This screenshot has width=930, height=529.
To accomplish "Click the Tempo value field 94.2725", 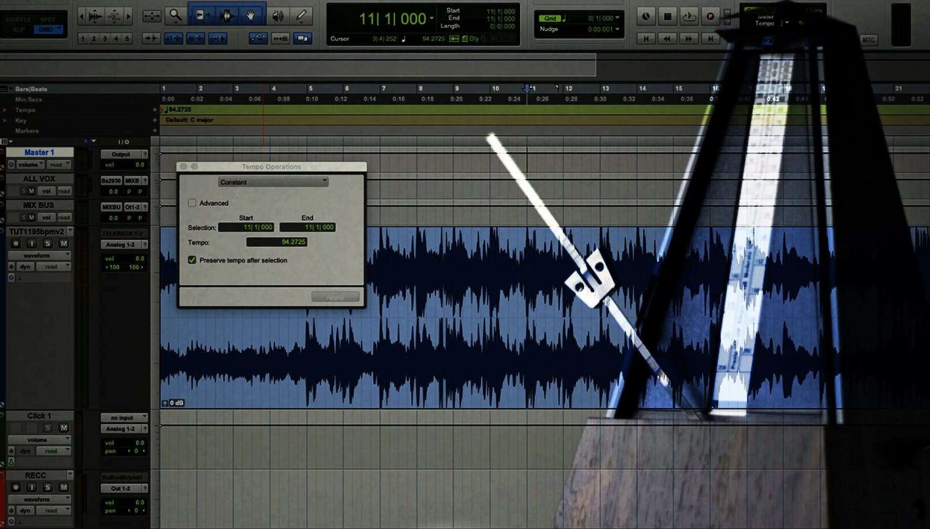I will (277, 242).
